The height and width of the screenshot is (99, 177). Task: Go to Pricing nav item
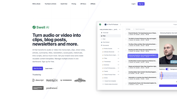pyautogui.click(x=74, y=4)
